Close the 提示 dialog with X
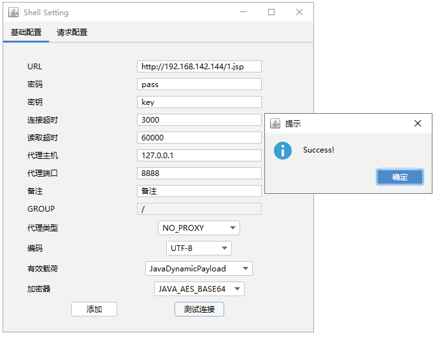Viewport: 435px width, 340px height. click(x=418, y=123)
